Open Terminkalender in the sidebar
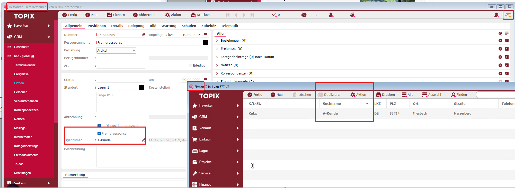The image size is (515, 188). [25, 65]
